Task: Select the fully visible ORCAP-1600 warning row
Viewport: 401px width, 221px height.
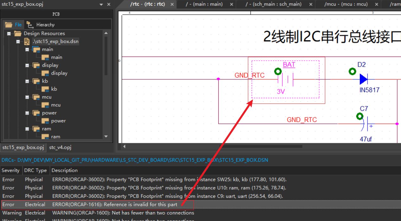Action: [x=200, y=213]
